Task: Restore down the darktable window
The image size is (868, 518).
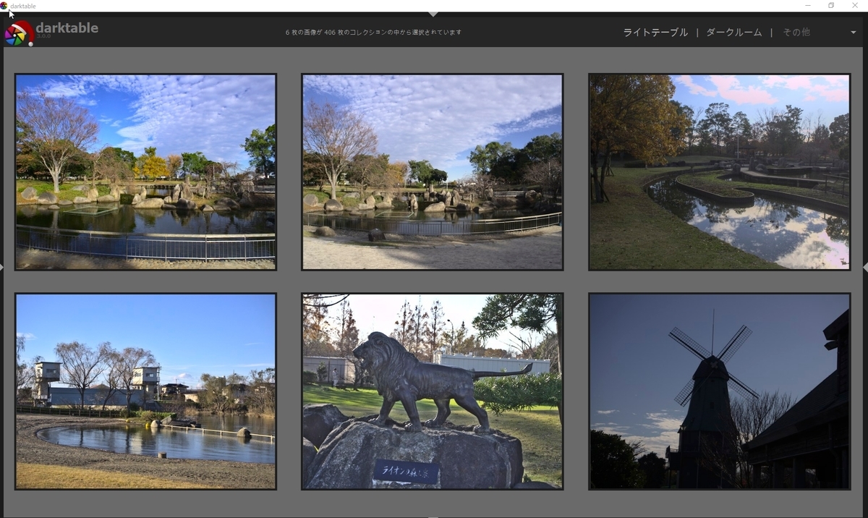Action: click(831, 6)
